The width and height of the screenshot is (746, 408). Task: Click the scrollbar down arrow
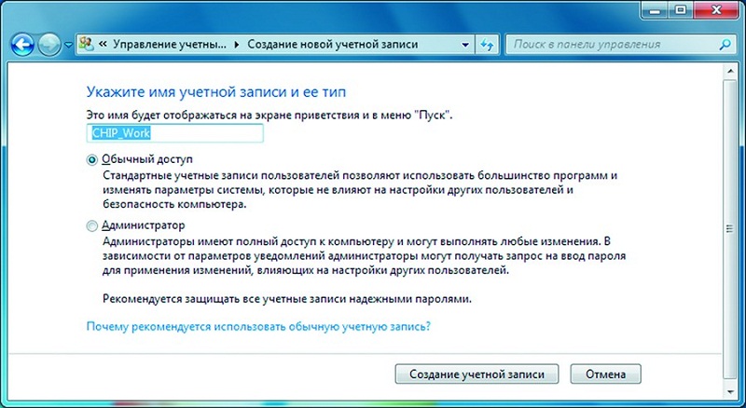click(730, 392)
